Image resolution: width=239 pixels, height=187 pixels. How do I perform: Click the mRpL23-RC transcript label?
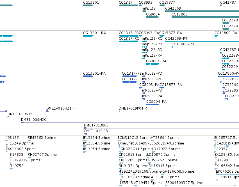pyautogui.click(x=152, y=39)
